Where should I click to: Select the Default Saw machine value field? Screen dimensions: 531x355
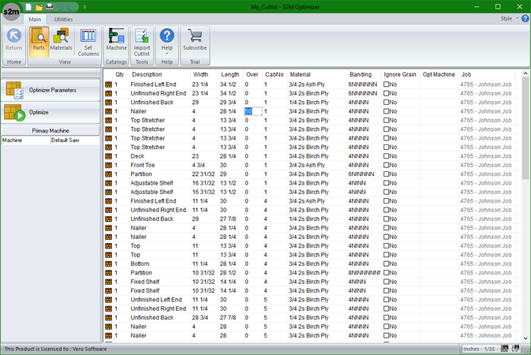pyautogui.click(x=75, y=140)
